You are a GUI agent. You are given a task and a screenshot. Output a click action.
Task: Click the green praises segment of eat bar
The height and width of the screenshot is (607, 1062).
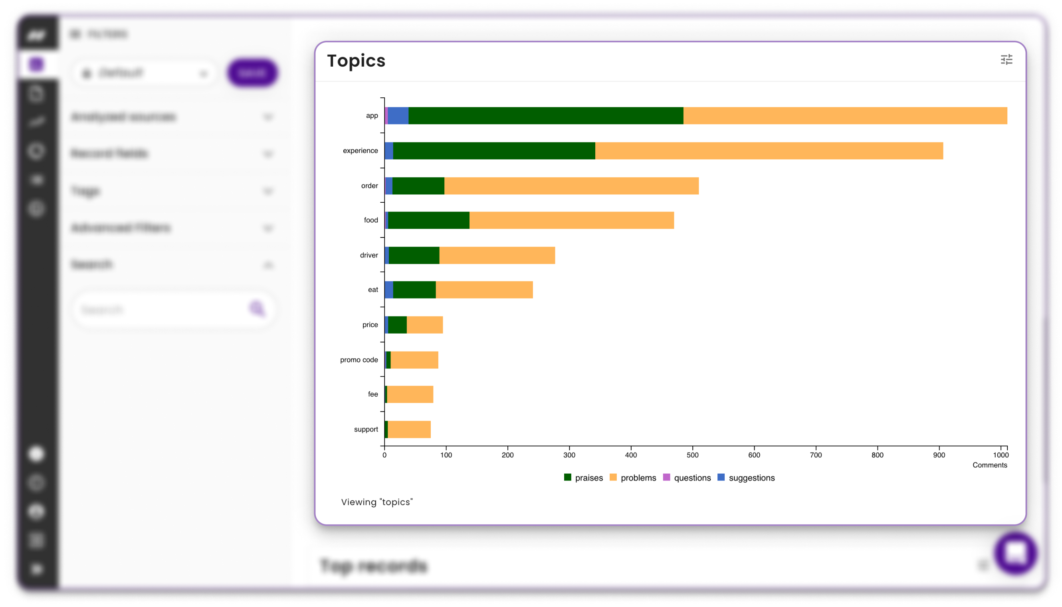tap(414, 290)
